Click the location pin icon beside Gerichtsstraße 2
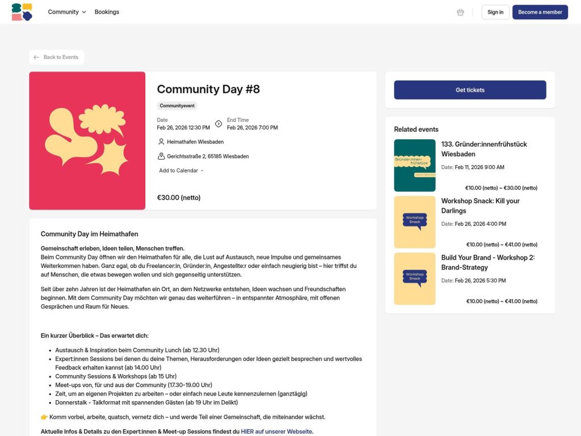 [x=161, y=156]
